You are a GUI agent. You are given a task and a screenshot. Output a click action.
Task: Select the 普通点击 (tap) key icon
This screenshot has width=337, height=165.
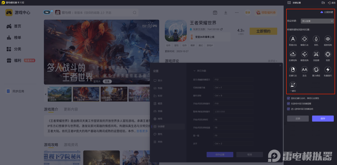tap(293, 39)
